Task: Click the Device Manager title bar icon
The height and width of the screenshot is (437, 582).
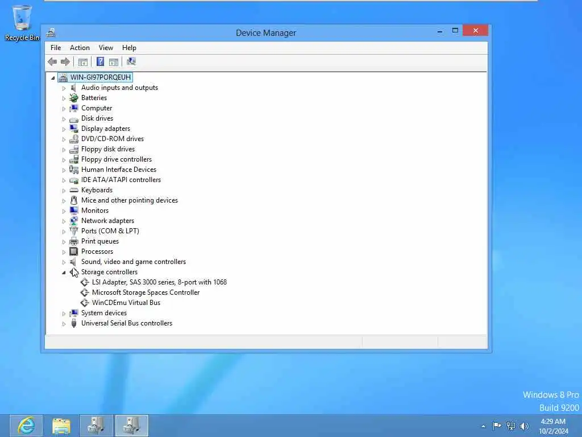Action: pyautogui.click(x=51, y=32)
